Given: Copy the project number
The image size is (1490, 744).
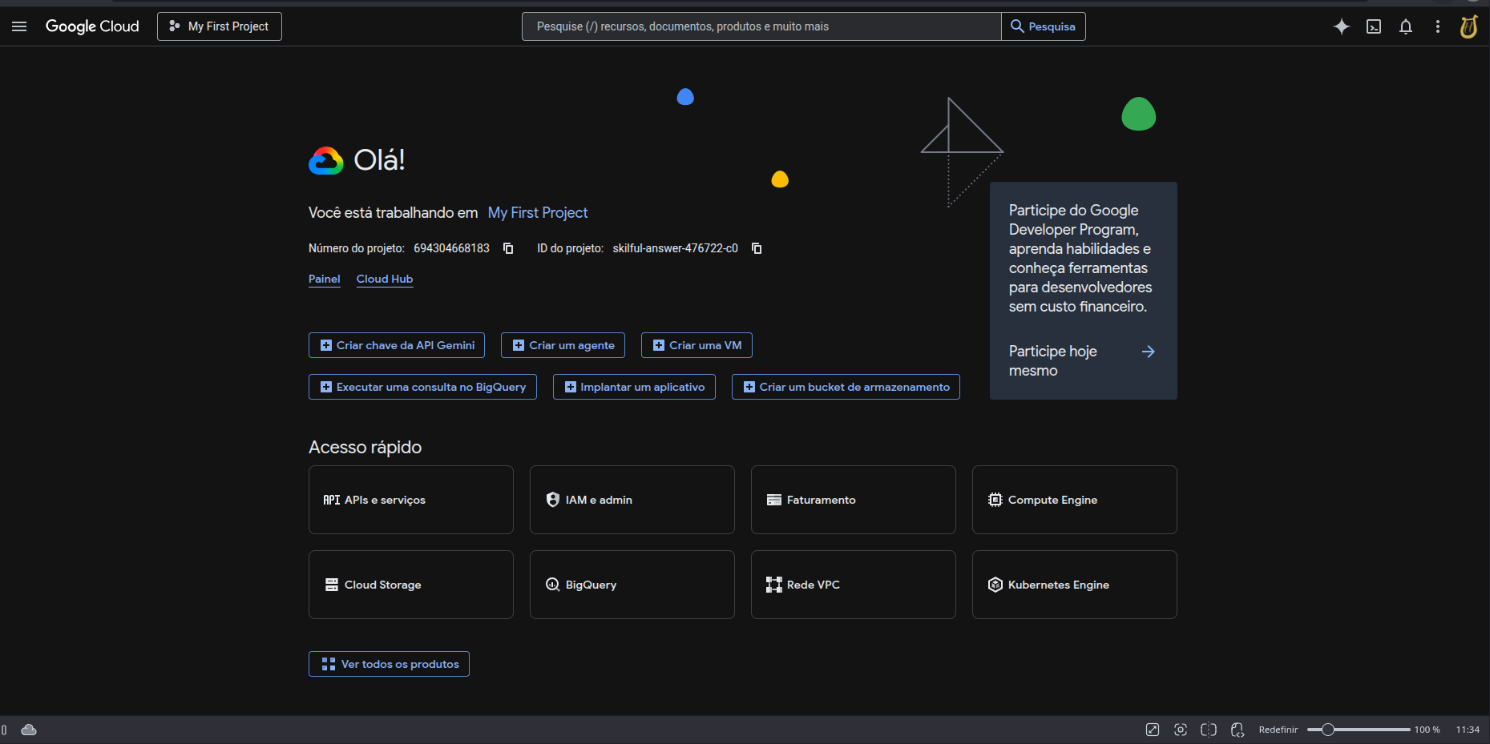Looking at the screenshot, I should pyautogui.click(x=508, y=248).
